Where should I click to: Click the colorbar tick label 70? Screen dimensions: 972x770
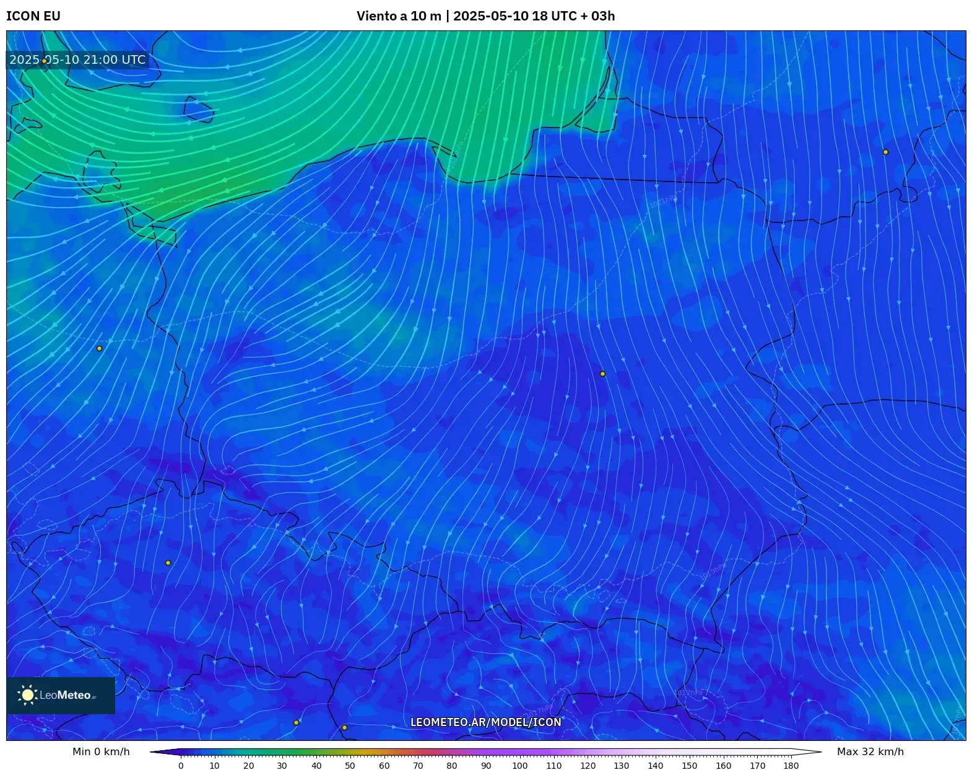418,766
